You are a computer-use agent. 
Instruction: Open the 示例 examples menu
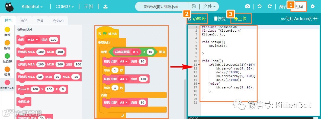[88, 6]
